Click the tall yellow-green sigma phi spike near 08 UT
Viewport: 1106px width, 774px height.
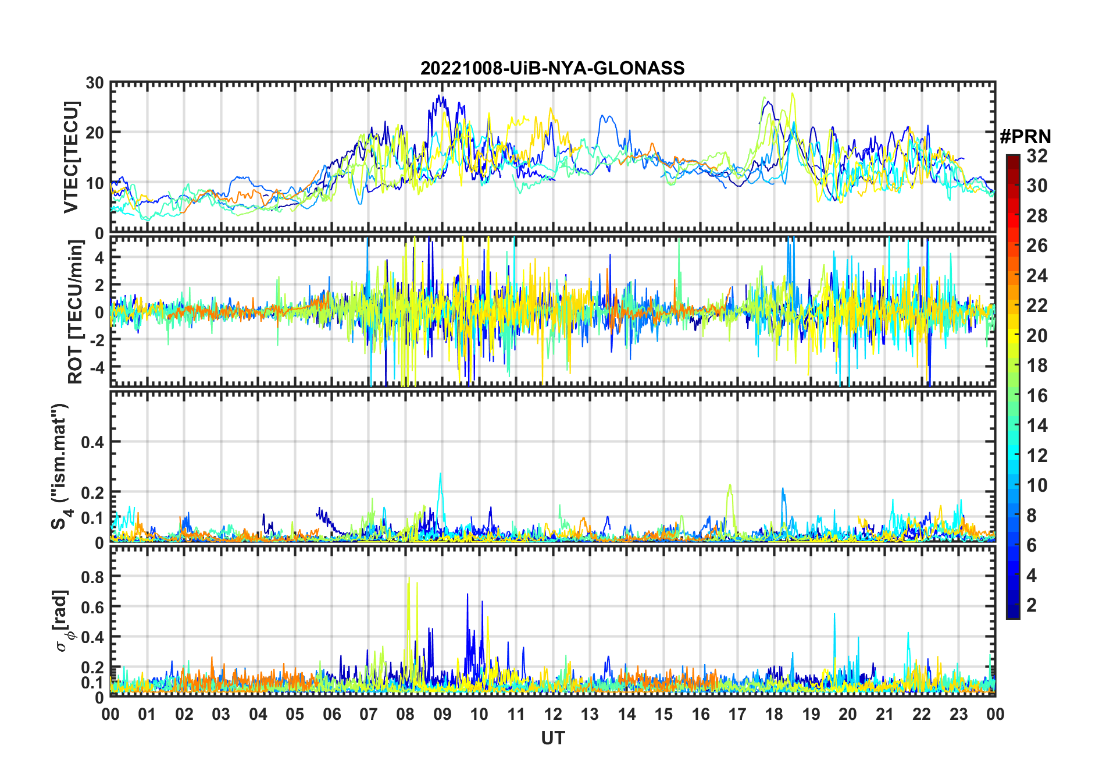pos(409,605)
